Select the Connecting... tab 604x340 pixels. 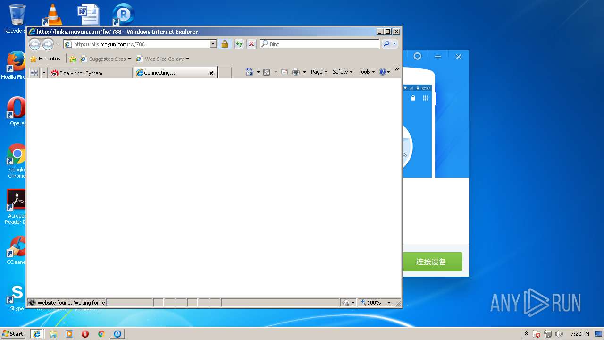172,73
